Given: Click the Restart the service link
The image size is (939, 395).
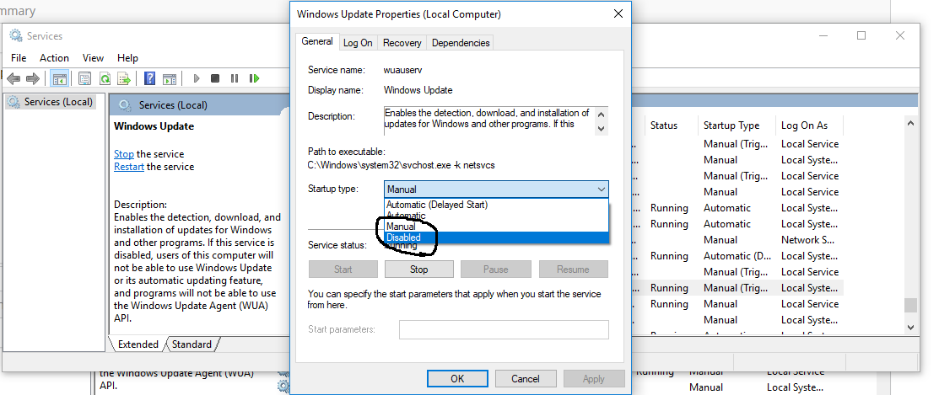Looking at the screenshot, I should point(129,167).
